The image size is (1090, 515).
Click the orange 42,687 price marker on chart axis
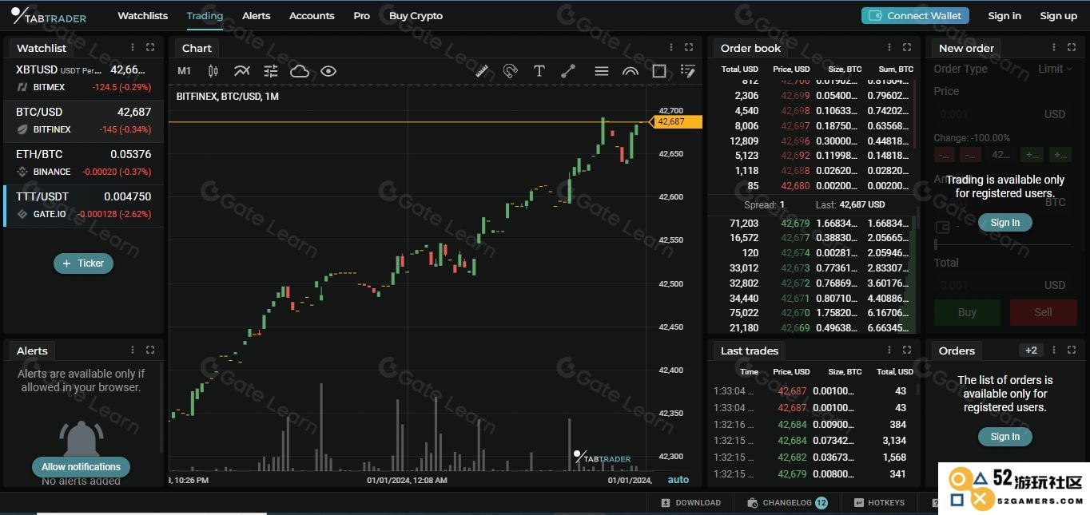click(x=676, y=121)
